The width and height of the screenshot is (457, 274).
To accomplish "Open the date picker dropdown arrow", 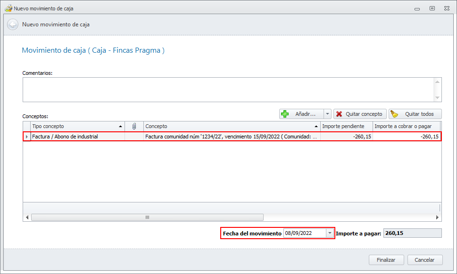I will point(330,233).
